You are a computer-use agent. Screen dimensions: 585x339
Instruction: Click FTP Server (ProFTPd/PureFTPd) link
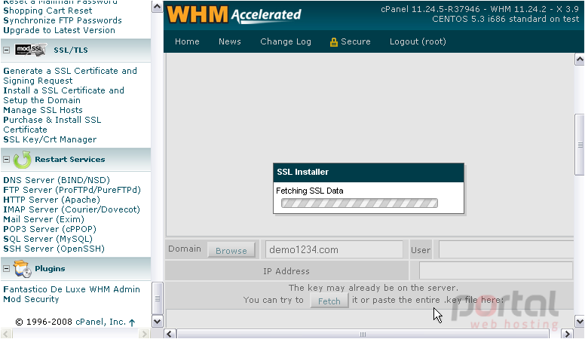coord(72,190)
